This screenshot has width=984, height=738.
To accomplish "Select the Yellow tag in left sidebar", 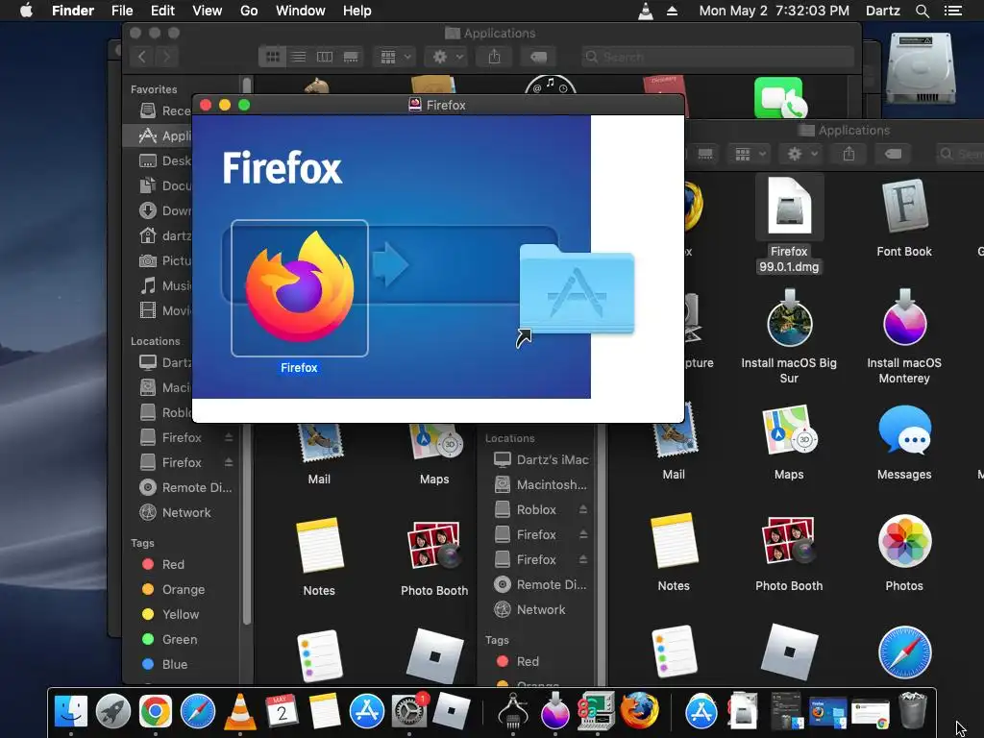I will pyautogui.click(x=171, y=614).
